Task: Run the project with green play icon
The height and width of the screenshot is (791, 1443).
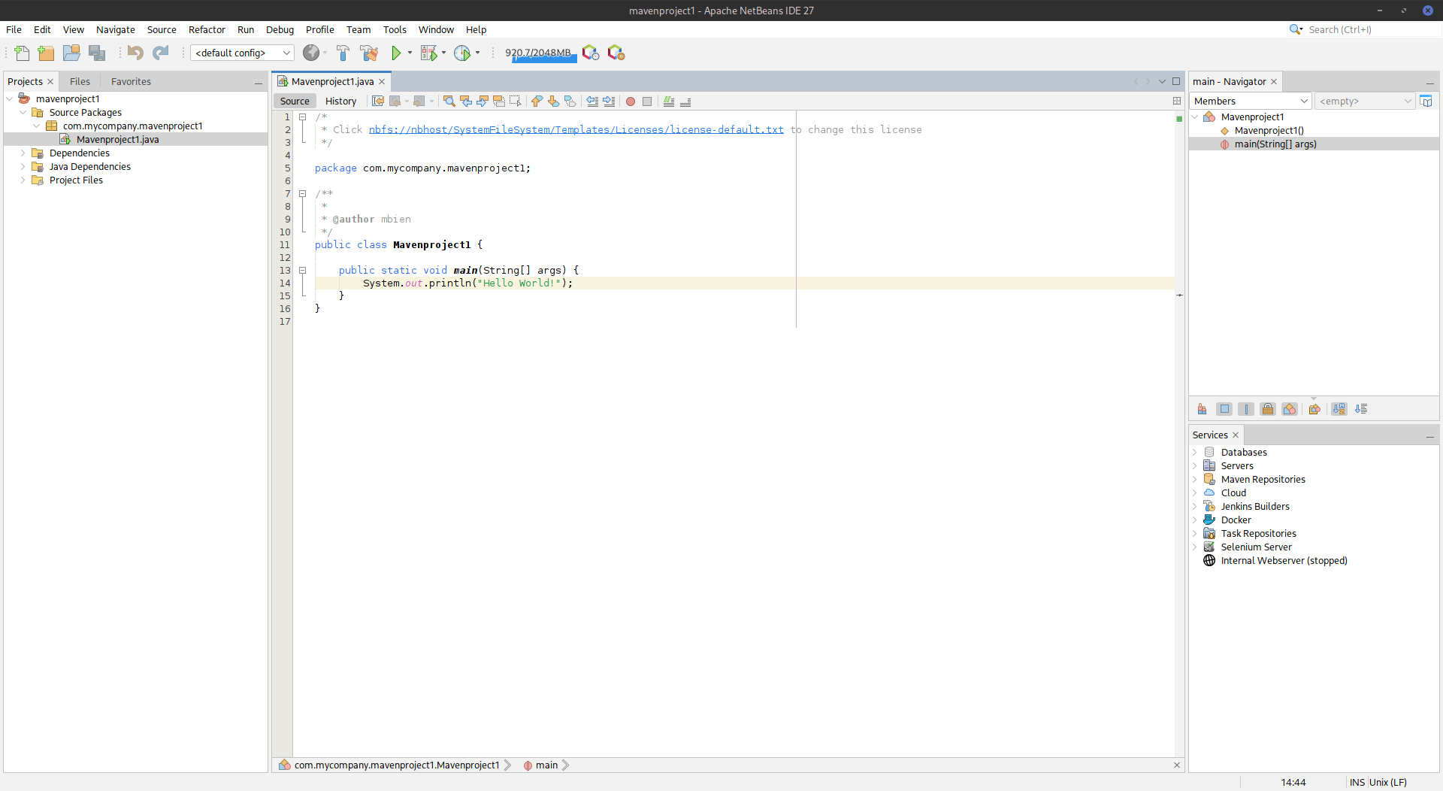Action: pyautogui.click(x=396, y=53)
